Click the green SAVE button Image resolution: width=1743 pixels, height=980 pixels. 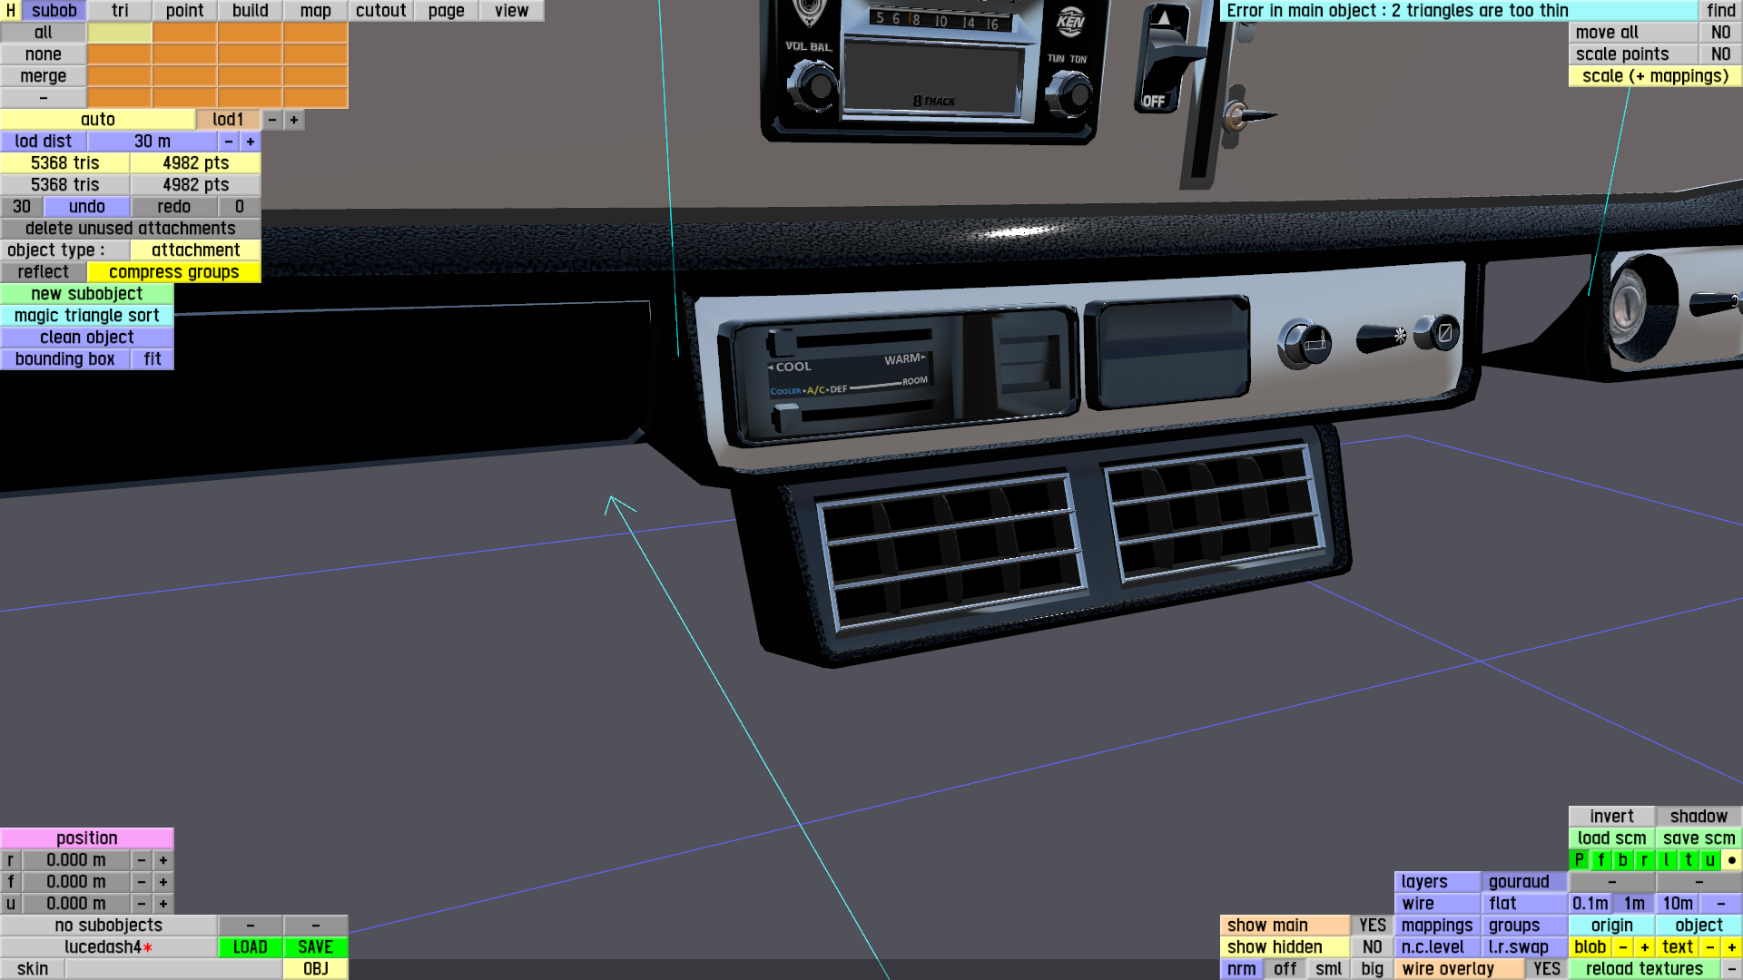(315, 946)
